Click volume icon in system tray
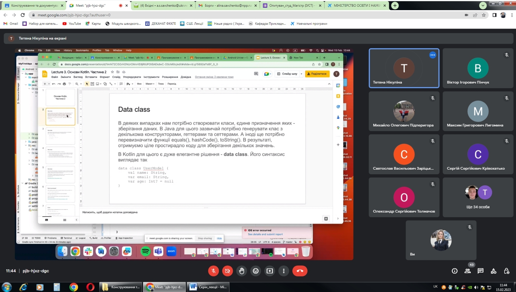 (476, 287)
